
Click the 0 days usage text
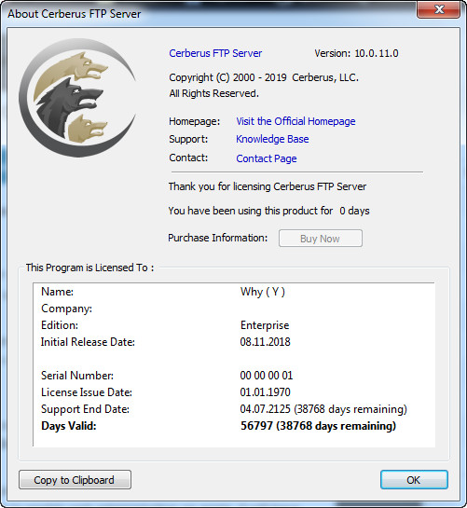pyautogui.click(x=354, y=211)
